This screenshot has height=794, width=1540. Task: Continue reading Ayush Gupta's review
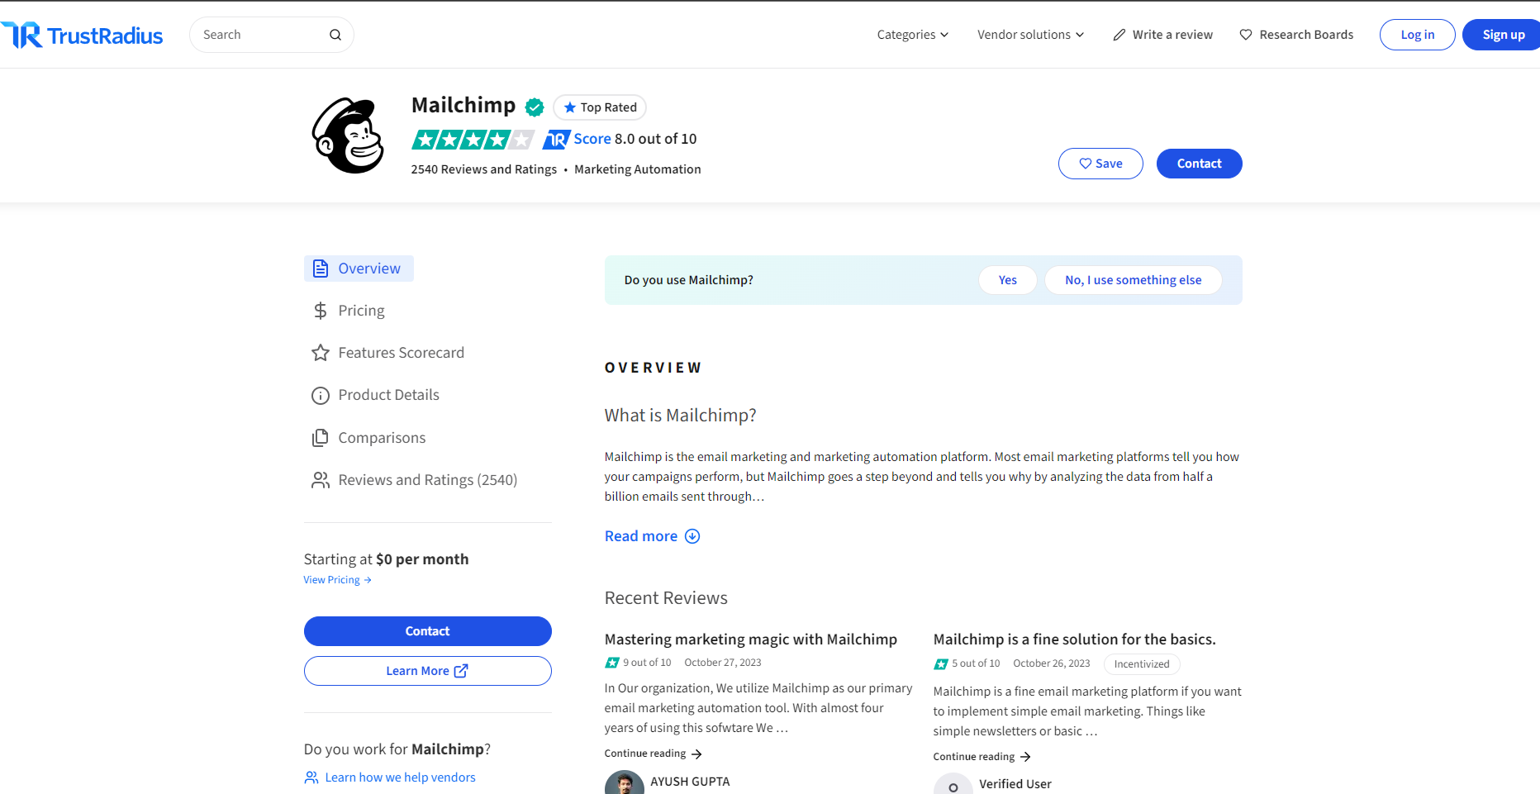pyautogui.click(x=653, y=754)
